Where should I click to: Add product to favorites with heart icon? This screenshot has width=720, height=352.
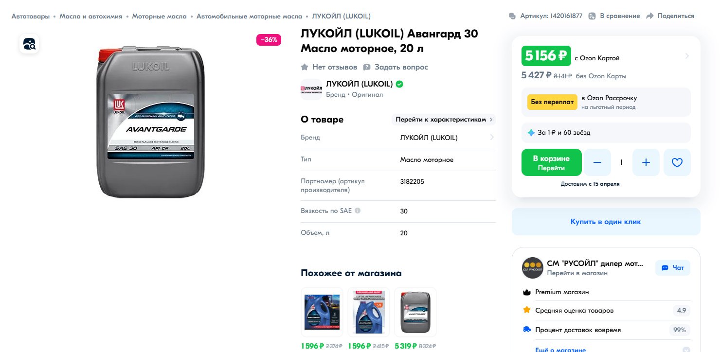tap(677, 162)
